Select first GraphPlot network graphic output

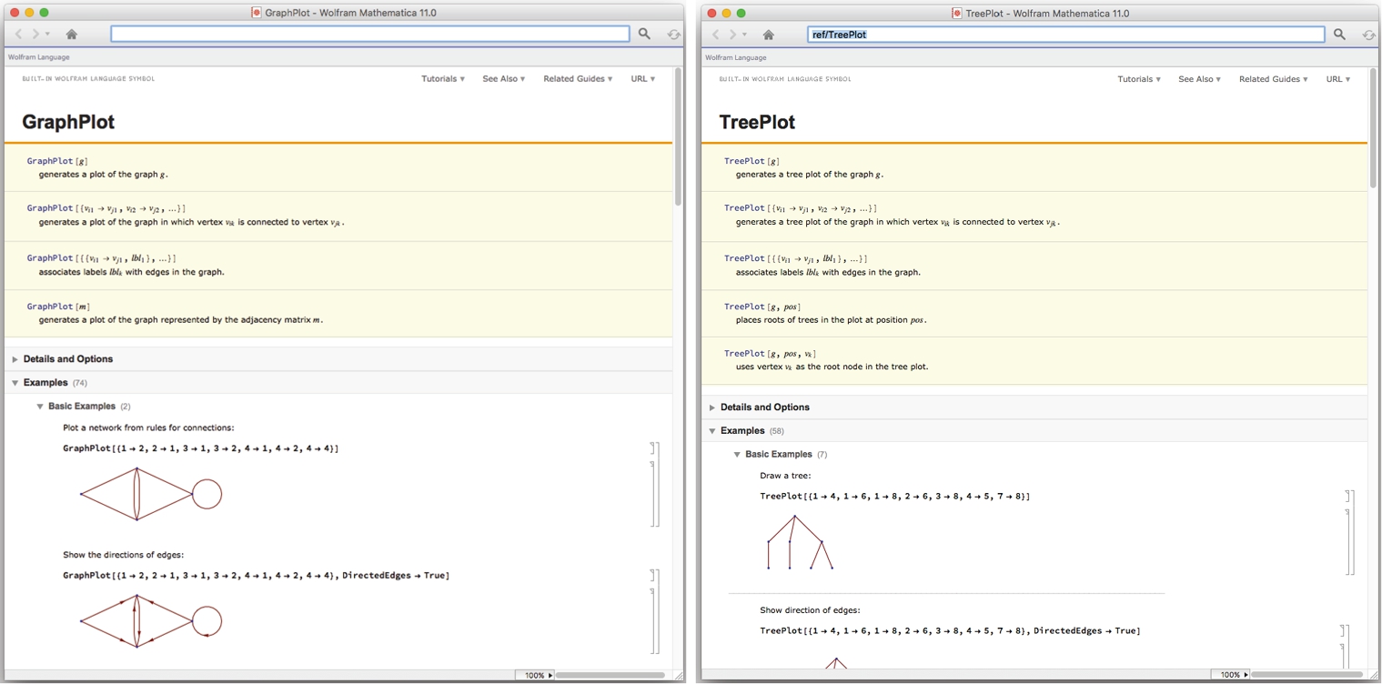pyautogui.click(x=151, y=494)
